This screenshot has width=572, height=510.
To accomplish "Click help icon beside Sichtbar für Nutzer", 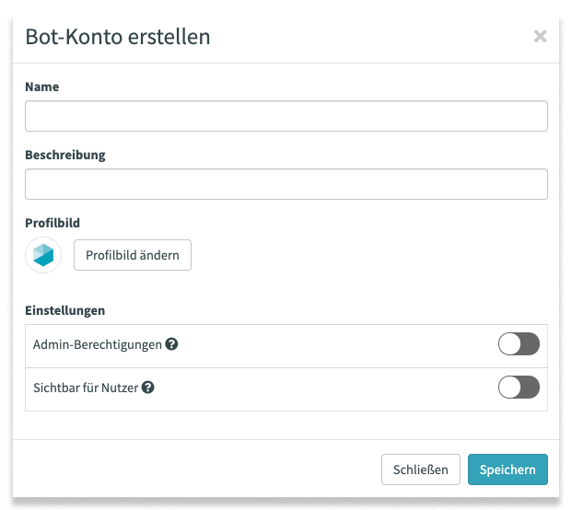I will pos(147,388).
